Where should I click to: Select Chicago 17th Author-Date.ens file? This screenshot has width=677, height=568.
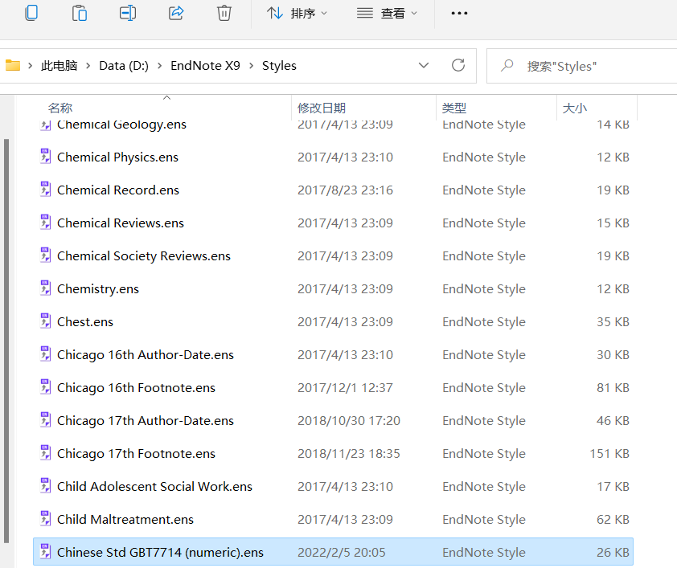(x=333, y=420)
